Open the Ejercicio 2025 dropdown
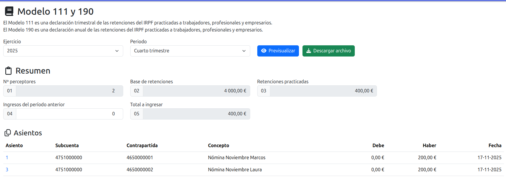The width and height of the screenshot is (506, 181). [63, 51]
